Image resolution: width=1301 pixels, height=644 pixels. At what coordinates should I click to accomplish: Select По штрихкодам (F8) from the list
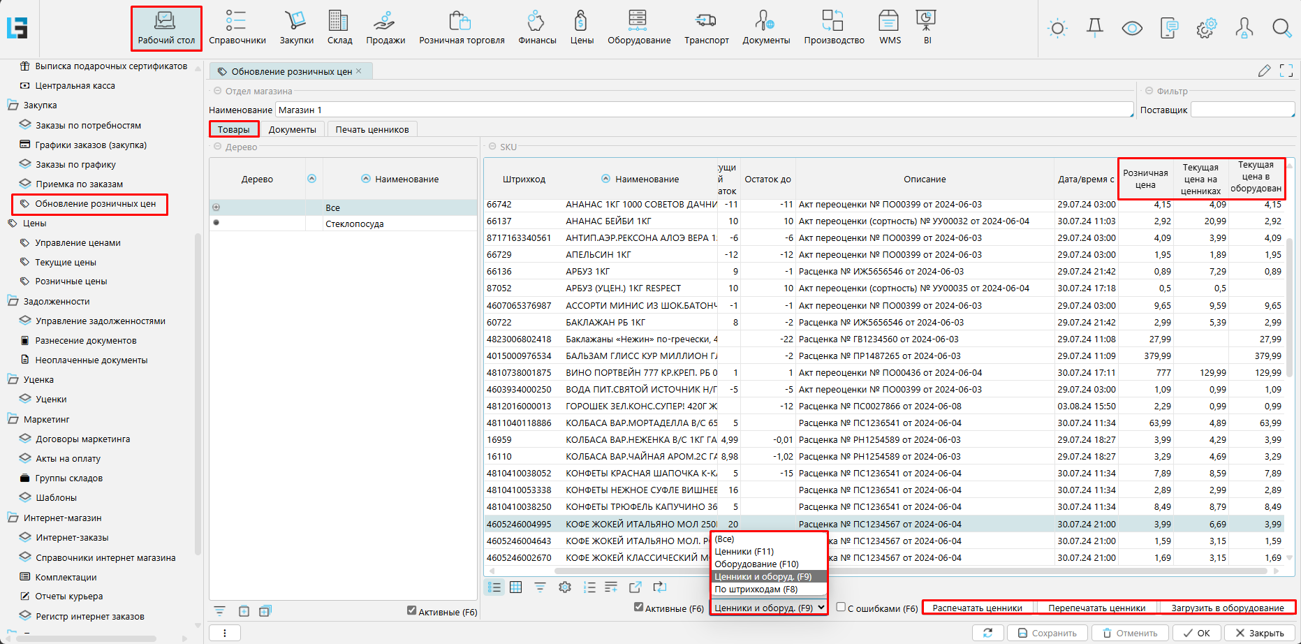756,590
